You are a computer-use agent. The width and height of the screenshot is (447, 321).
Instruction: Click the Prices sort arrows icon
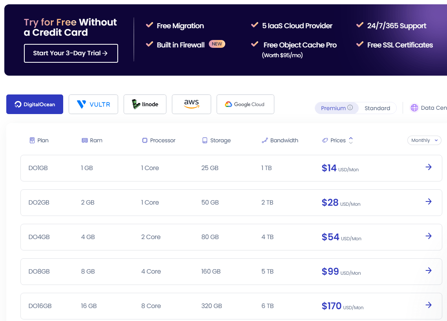pos(351,140)
